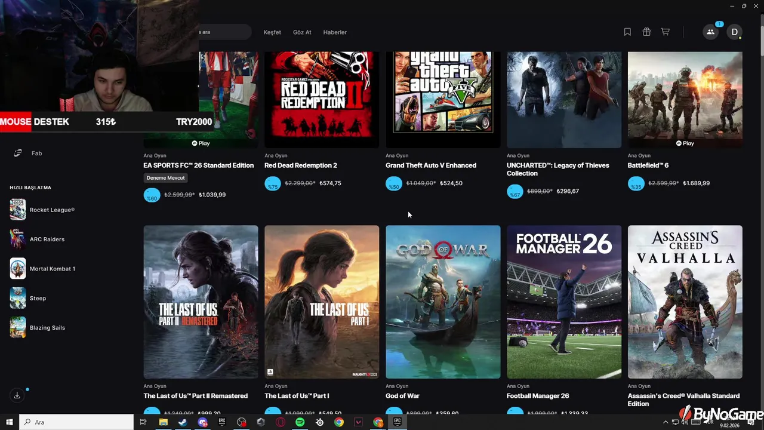This screenshot has width=764, height=430.
Task: Click Grand Theft Auto V cover art
Action: click(x=443, y=100)
